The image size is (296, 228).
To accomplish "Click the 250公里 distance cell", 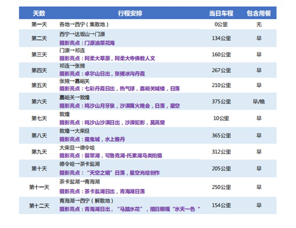I will pyautogui.click(x=221, y=187).
